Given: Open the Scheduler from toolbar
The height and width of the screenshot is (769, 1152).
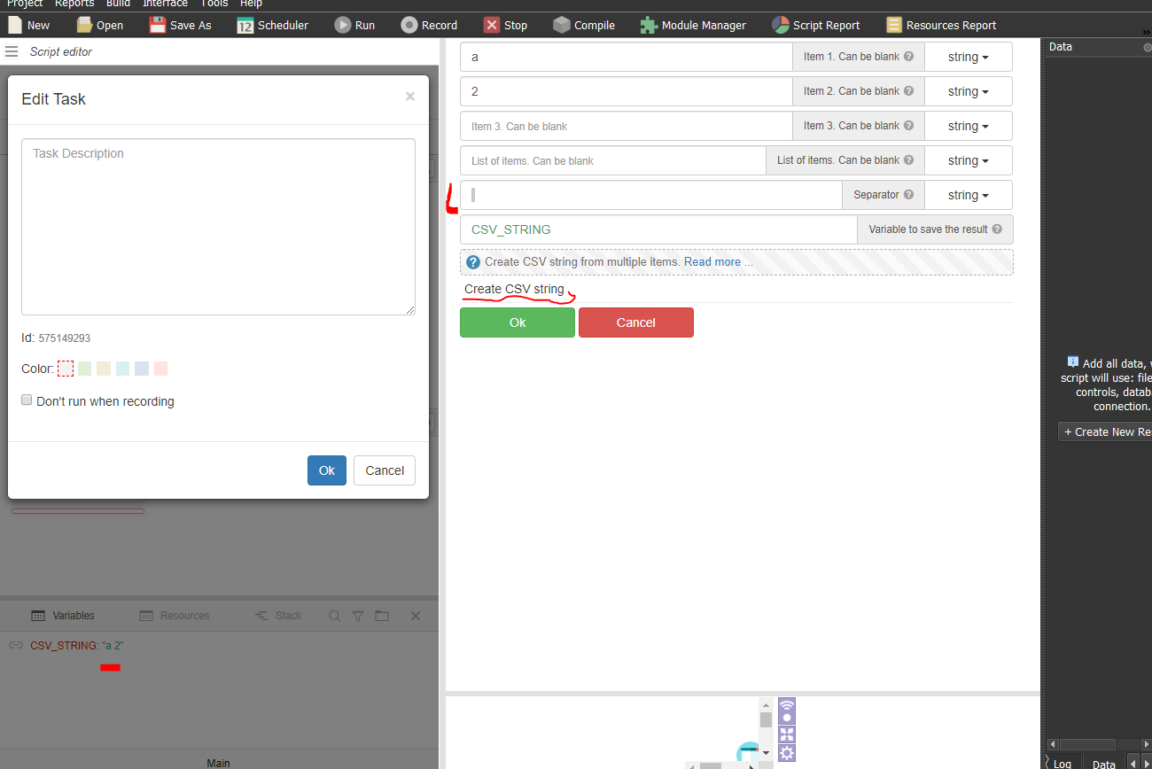Looking at the screenshot, I should [273, 25].
